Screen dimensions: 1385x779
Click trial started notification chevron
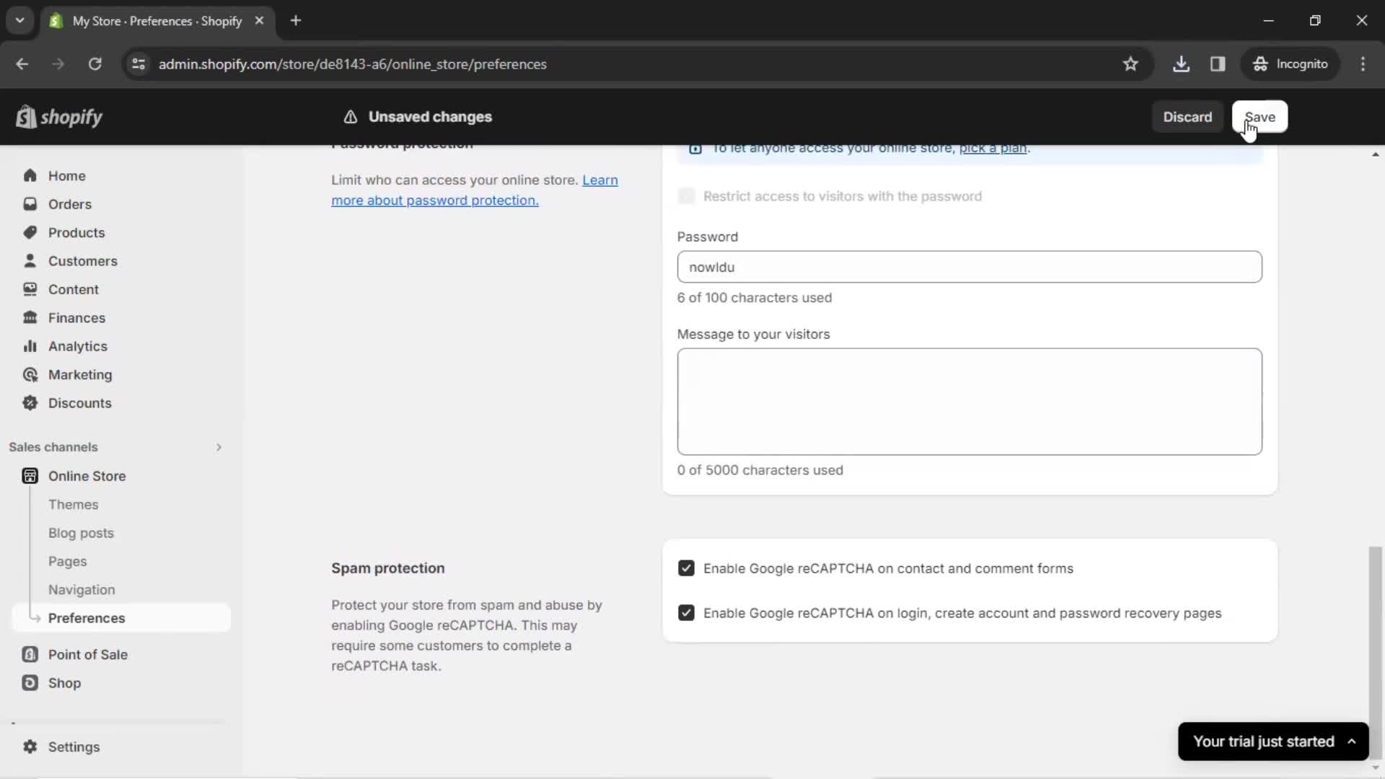coord(1355,741)
